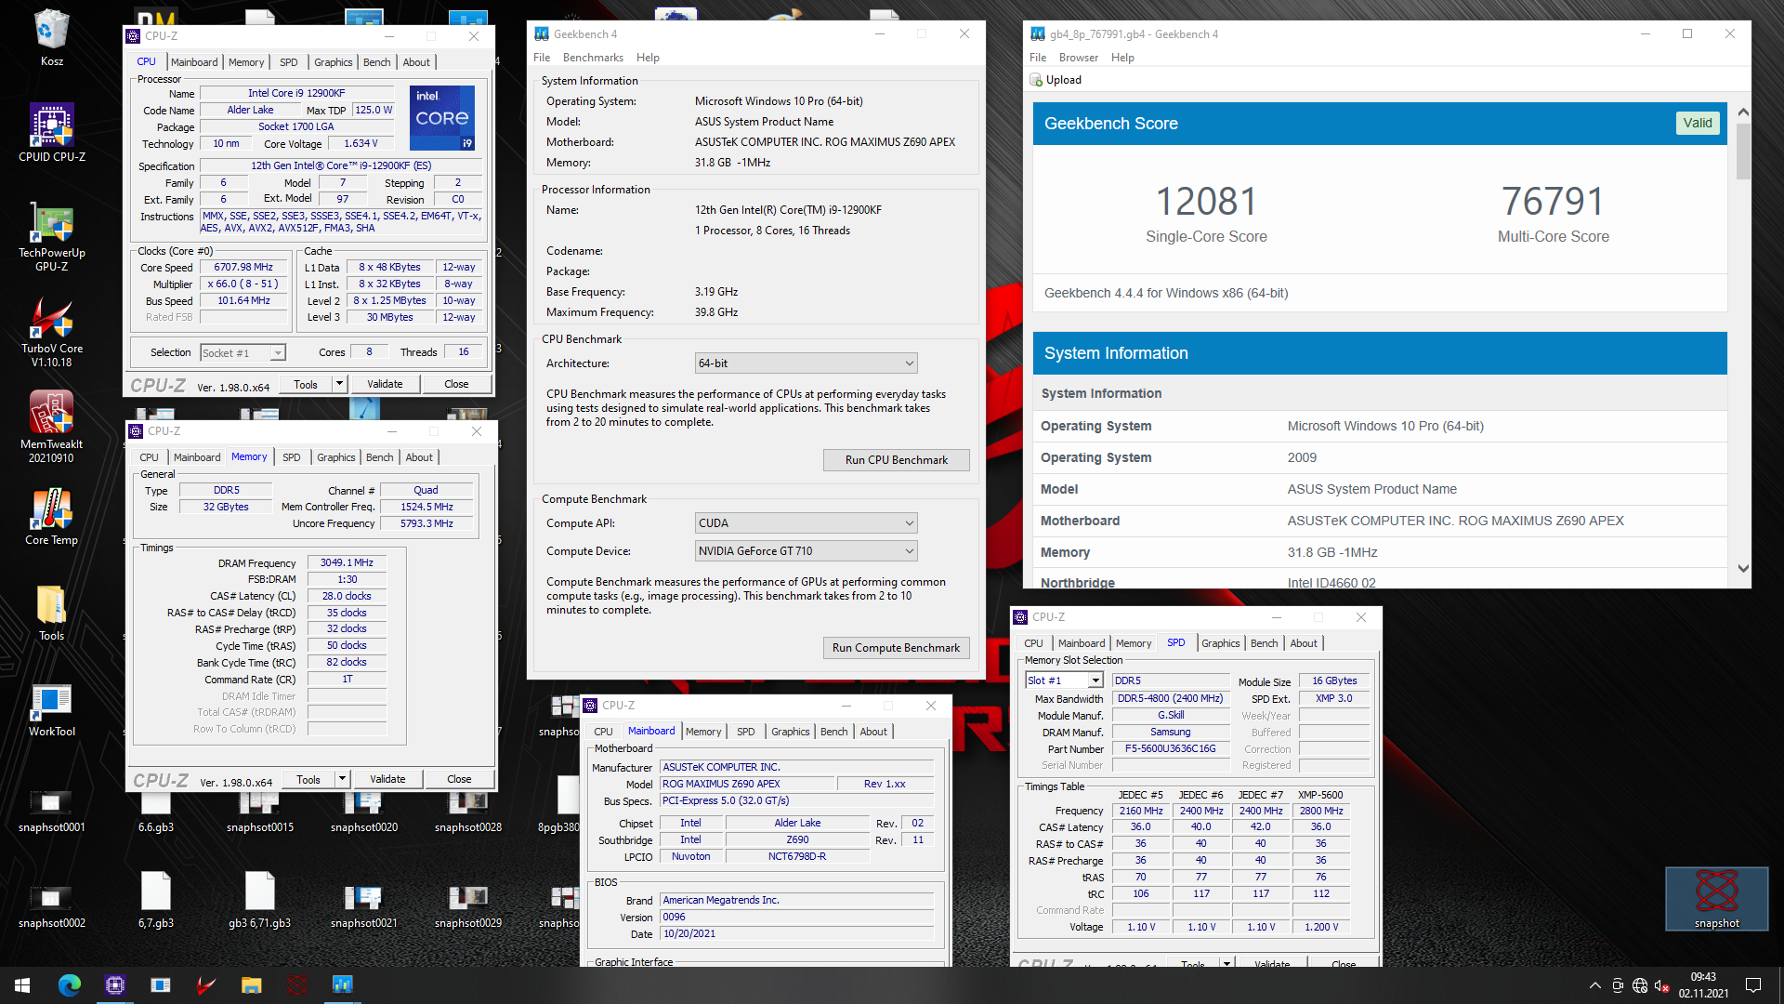The width and height of the screenshot is (1784, 1004).
Task: Launch the TurboV Core V1.10.18 shortcut
Action: pyautogui.click(x=52, y=331)
